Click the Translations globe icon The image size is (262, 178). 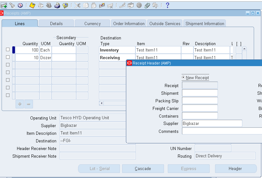pos(139,5)
